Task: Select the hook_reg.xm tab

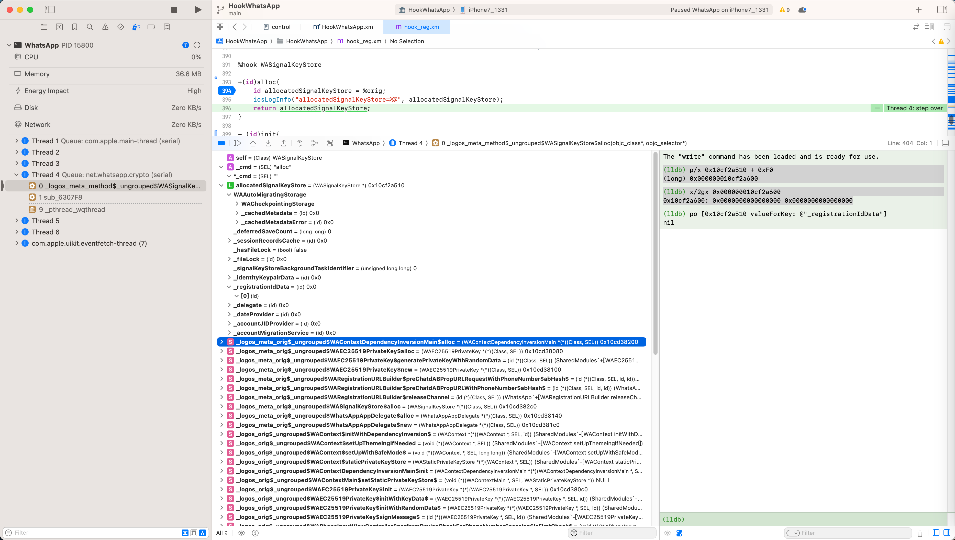Action: pos(421,27)
